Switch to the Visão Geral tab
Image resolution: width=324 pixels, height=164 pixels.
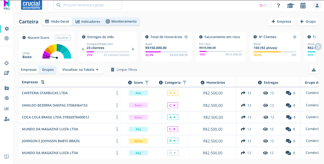57,21
